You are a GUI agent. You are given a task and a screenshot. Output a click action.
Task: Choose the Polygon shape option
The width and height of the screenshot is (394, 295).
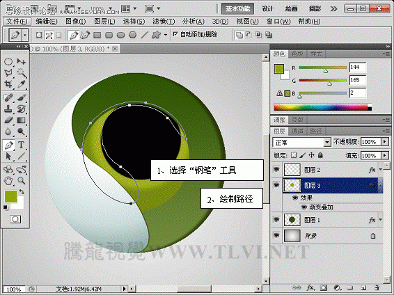tap(133, 35)
